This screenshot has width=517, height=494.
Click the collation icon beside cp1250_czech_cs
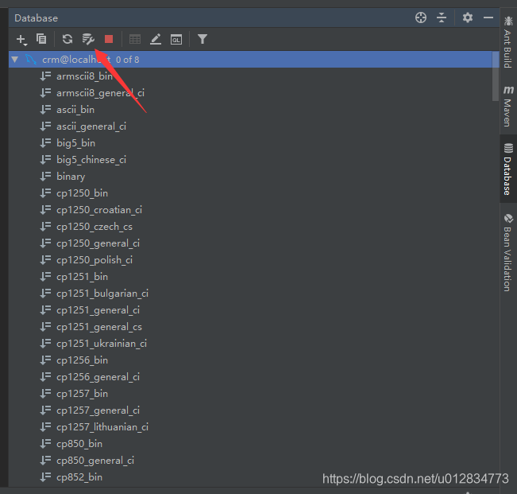pos(45,226)
